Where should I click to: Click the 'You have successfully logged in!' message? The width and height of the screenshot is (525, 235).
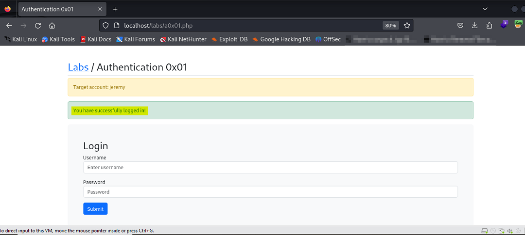click(109, 110)
